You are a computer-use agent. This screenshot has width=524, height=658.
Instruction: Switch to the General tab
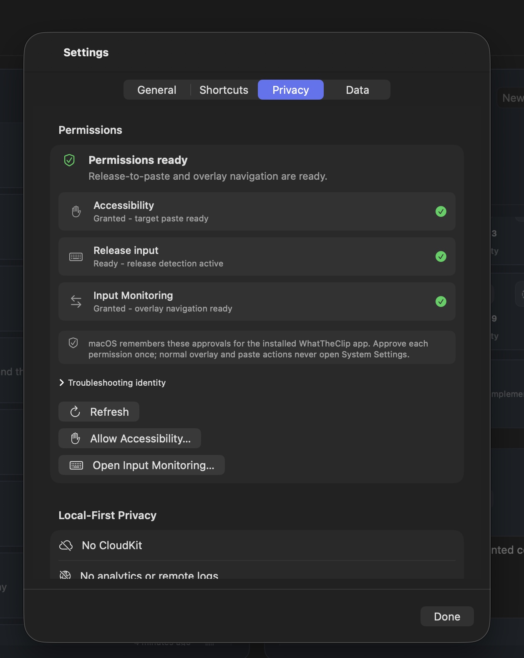click(157, 90)
